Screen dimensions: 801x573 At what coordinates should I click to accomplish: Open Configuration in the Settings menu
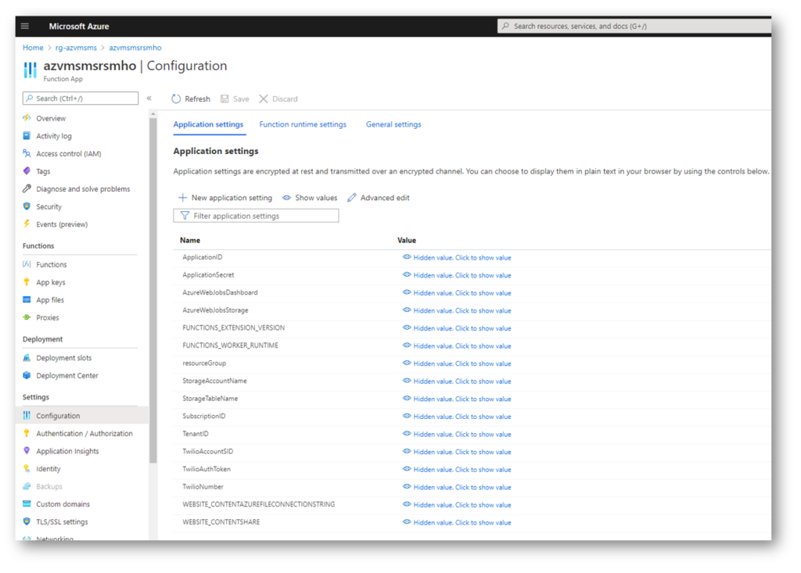tap(81, 416)
